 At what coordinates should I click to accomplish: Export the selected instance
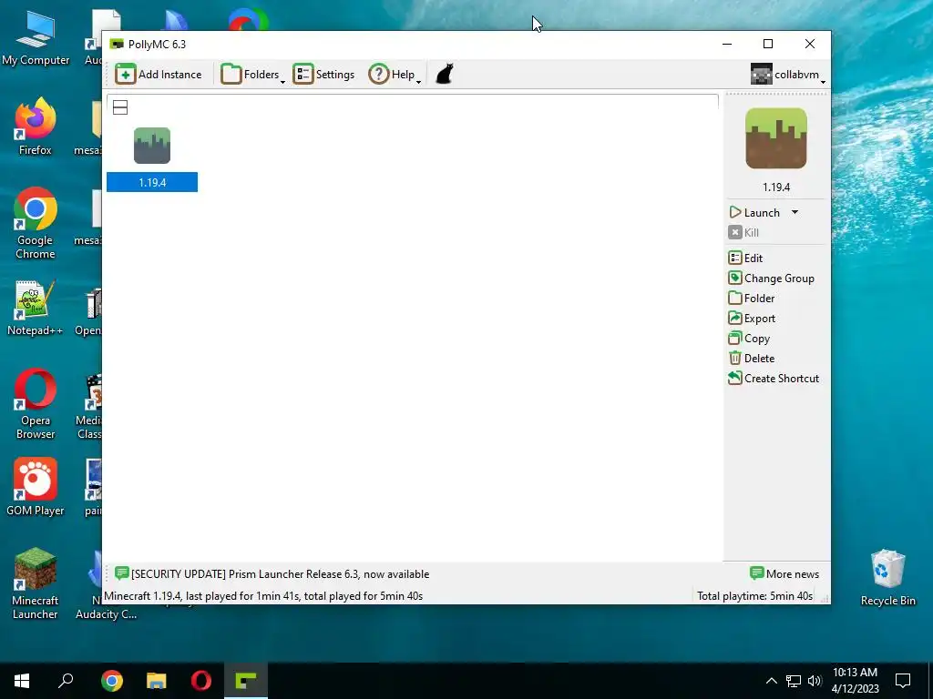(752, 319)
